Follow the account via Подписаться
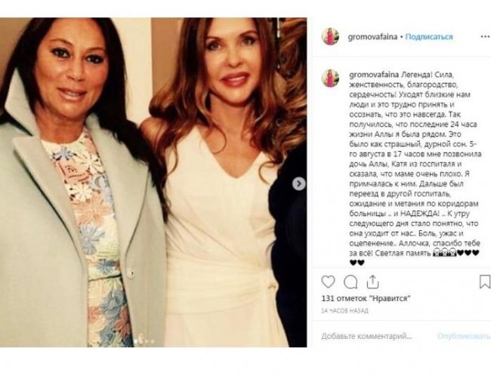The height and width of the screenshot is (379, 491). (x=429, y=36)
